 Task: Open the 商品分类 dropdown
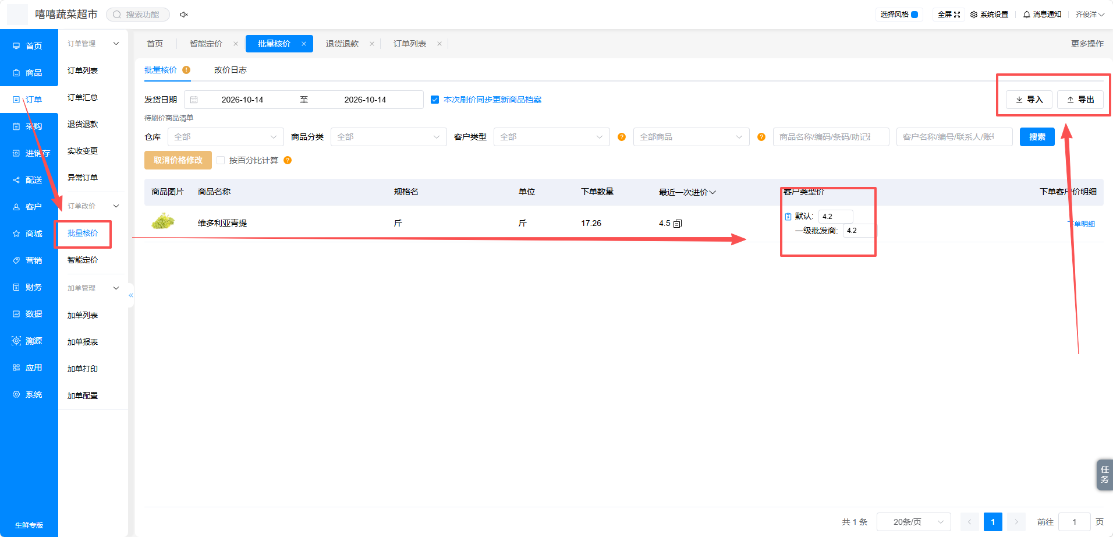point(389,137)
